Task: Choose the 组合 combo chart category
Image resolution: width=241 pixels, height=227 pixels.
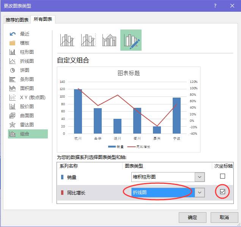Action: pos(28,134)
